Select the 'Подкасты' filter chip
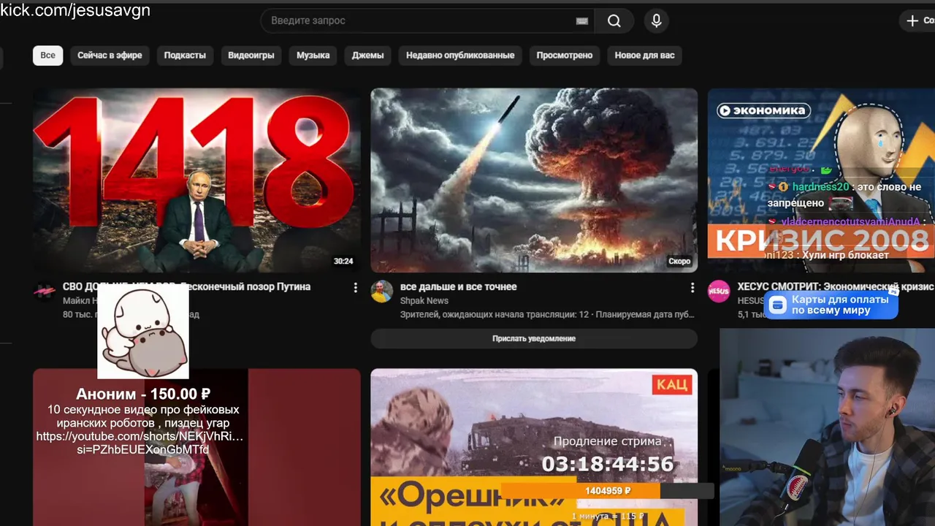935x526 pixels. [185, 56]
